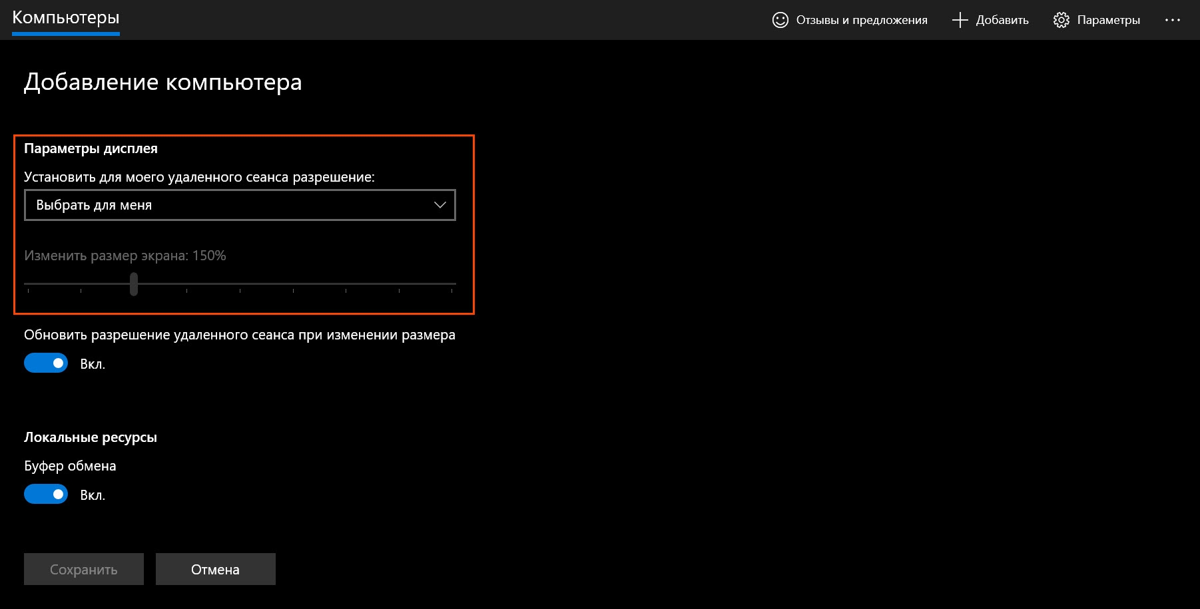This screenshot has width=1200, height=609.
Task: Click the Изменить размер экрана label
Action: click(x=125, y=256)
